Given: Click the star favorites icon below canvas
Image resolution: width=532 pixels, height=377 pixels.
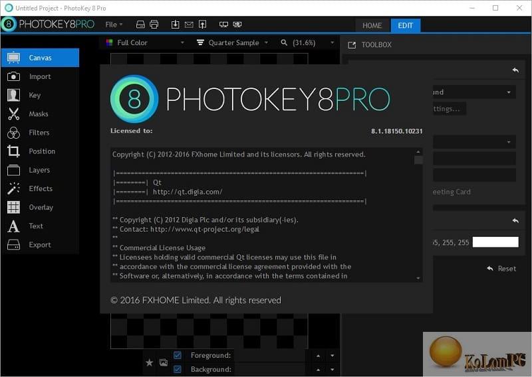Looking at the screenshot, I should pyautogui.click(x=149, y=363).
